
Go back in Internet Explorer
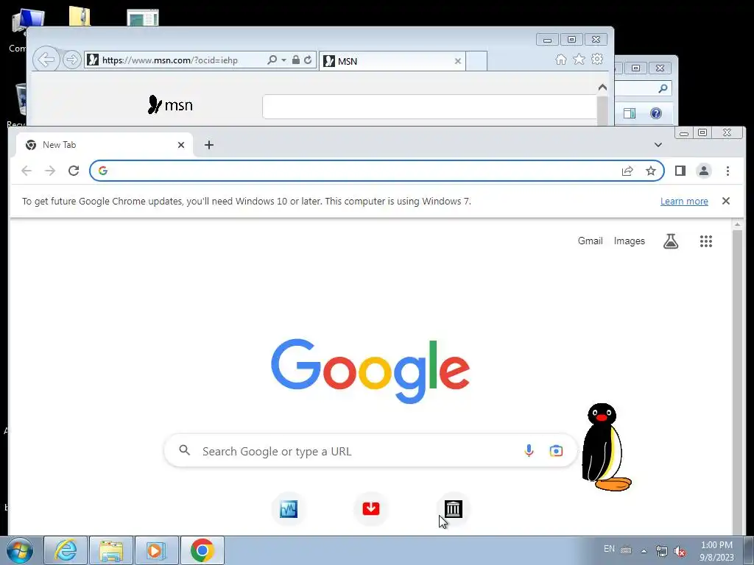pyautogui.click(x=46, y=60)
